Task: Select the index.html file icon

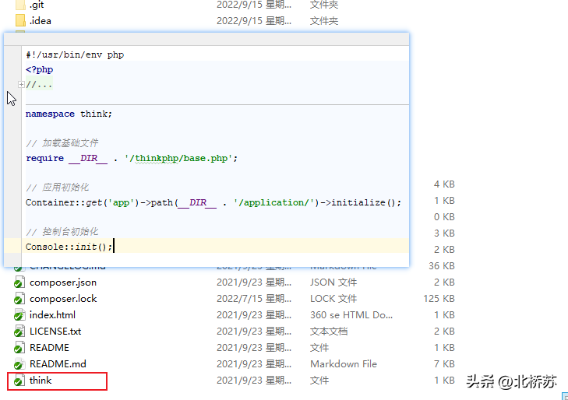Action: click(19, 315)
